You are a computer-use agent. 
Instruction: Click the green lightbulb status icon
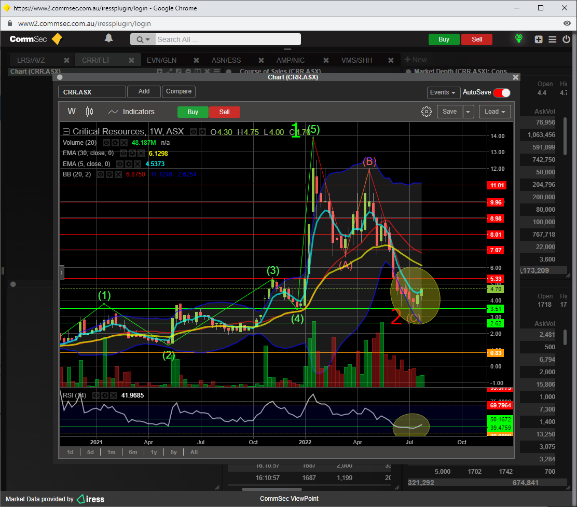coord(518,39)
